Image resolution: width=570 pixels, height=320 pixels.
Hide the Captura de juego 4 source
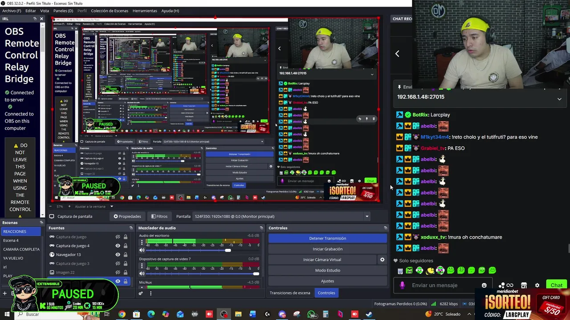pyautogui.click(x=118, y=246)
